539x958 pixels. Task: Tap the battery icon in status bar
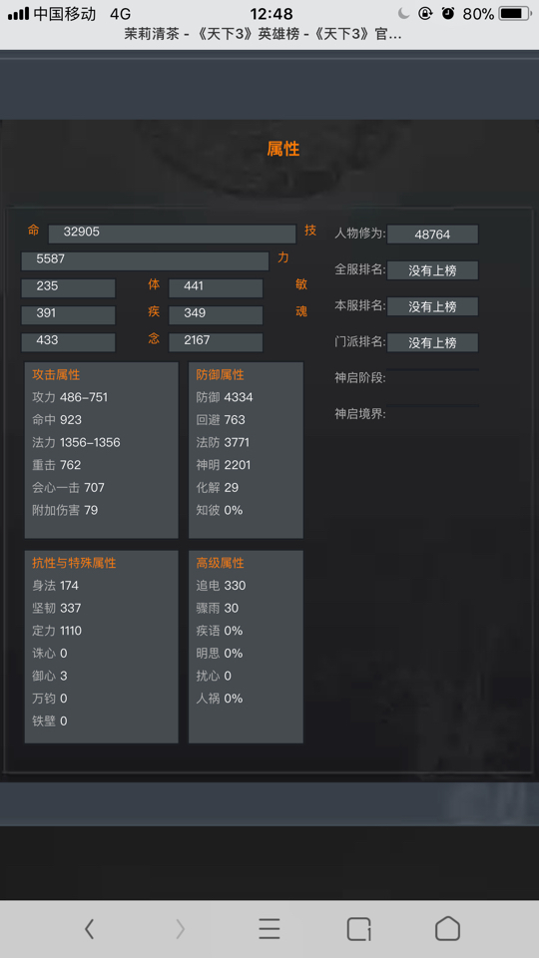click(515, 13)
